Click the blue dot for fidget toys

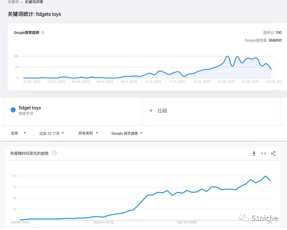point(13,110)
